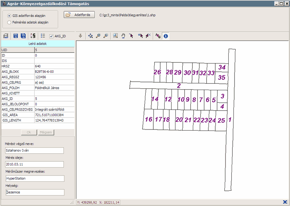Click the clear selection arrow tool
The height and width of the screenshot is (206, 290).
(148, 36)
